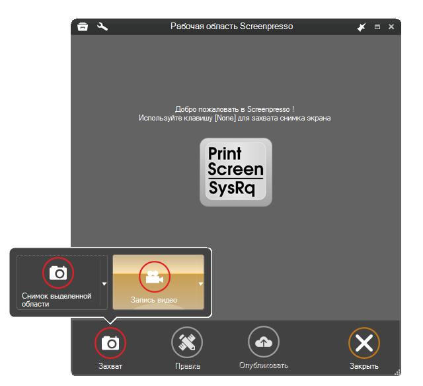Click the orange Закрыть button
The height and width of the screenshot is (386, 423).
pyautogui.click(x=364, y=348)
